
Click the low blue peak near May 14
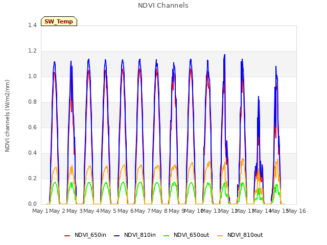(259, 96)
